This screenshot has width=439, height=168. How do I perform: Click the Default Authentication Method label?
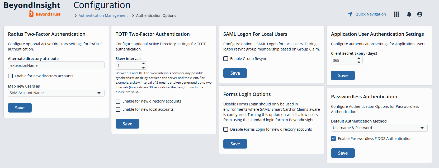(359, 121)
